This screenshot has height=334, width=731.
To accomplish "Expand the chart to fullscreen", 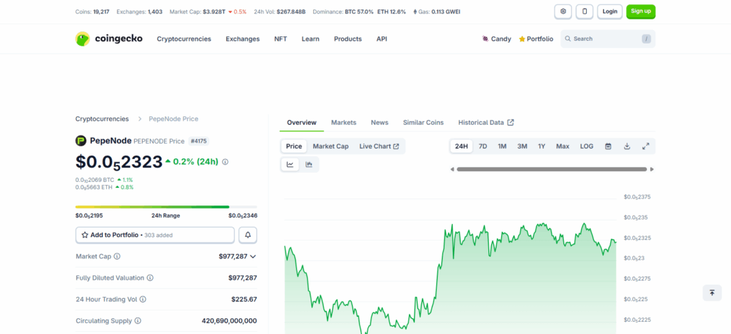I will [x=645, y=146].
